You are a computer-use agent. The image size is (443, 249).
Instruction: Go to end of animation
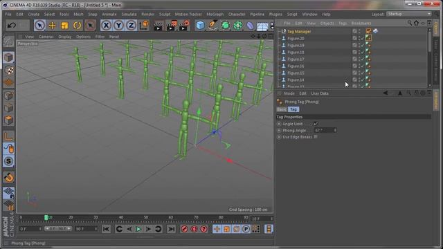click(171, 229)
